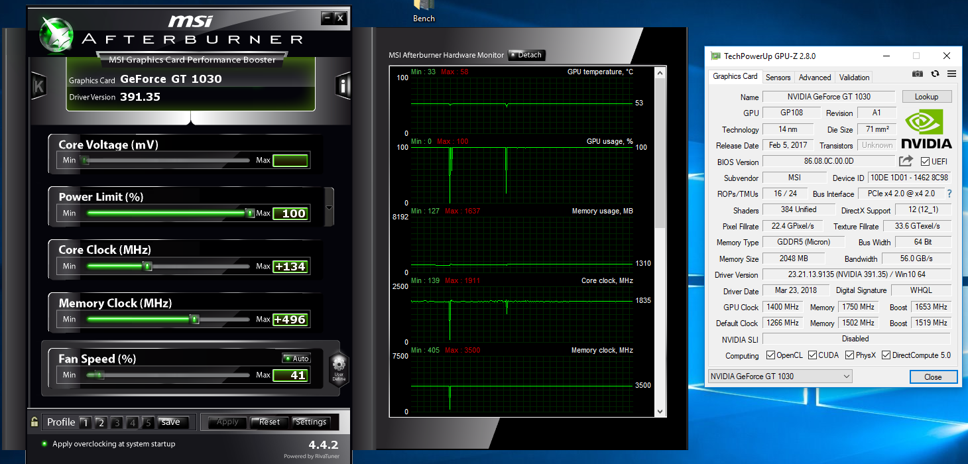
Task: Click the GPU-Z title bar app icon
Action: pos(715,56)
